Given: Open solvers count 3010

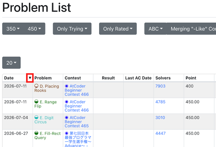Looking at the screenshot, I should (160, 117).
